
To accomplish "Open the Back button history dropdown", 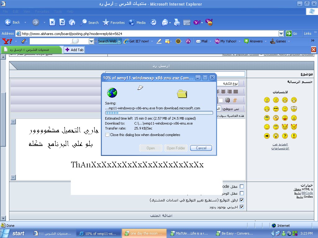I will (x=25, y=22).
